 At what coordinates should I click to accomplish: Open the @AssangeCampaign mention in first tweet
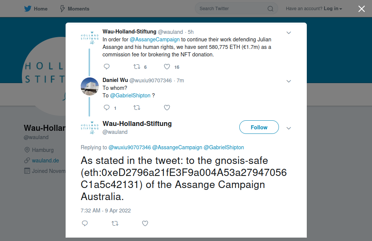[x=155, y=39]
